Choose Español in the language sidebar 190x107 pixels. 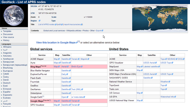(x=7, y=92)
